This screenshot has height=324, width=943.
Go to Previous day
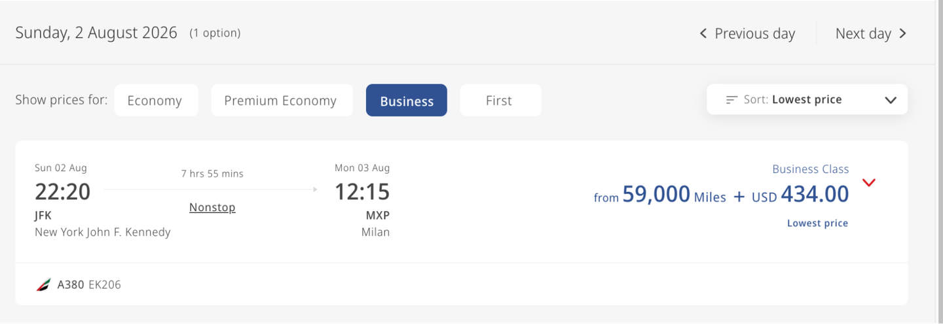tap(747, 33)
